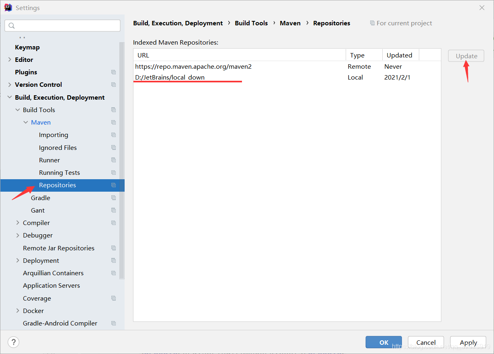Click Maven in the breadcrumb
Viewport: 494px width, 354px height.
click(290, 23)
